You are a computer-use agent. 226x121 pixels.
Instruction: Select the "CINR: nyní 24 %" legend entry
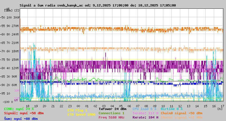coord(19,109)
